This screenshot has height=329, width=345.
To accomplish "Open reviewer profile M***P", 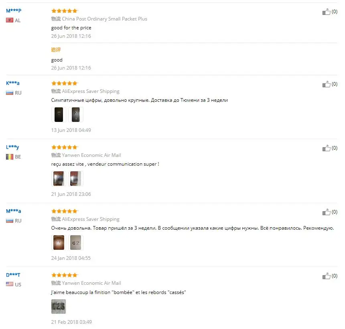I will [x=14, y=10].
